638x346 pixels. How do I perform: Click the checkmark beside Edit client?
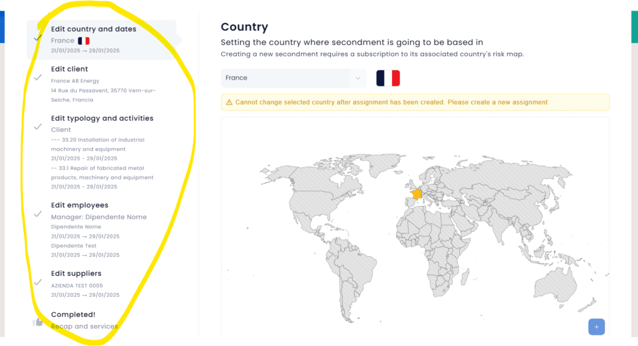37,78
